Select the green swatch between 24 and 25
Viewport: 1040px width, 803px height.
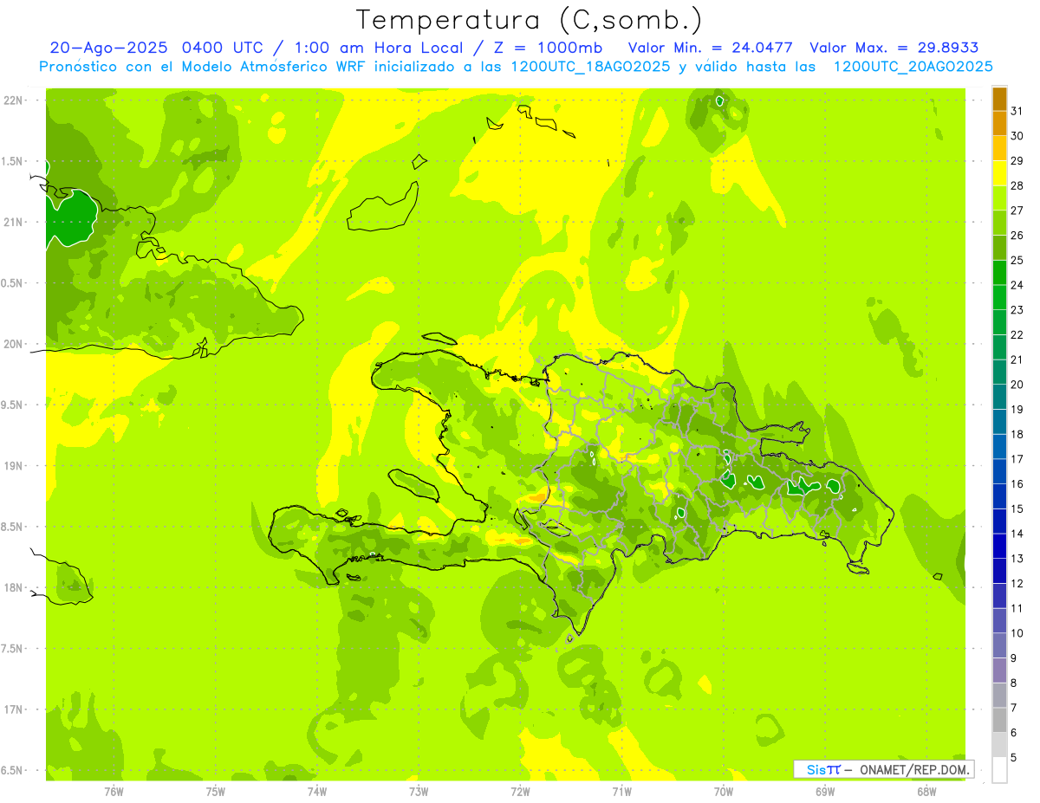pyautogui.click(x=999, y=273)
